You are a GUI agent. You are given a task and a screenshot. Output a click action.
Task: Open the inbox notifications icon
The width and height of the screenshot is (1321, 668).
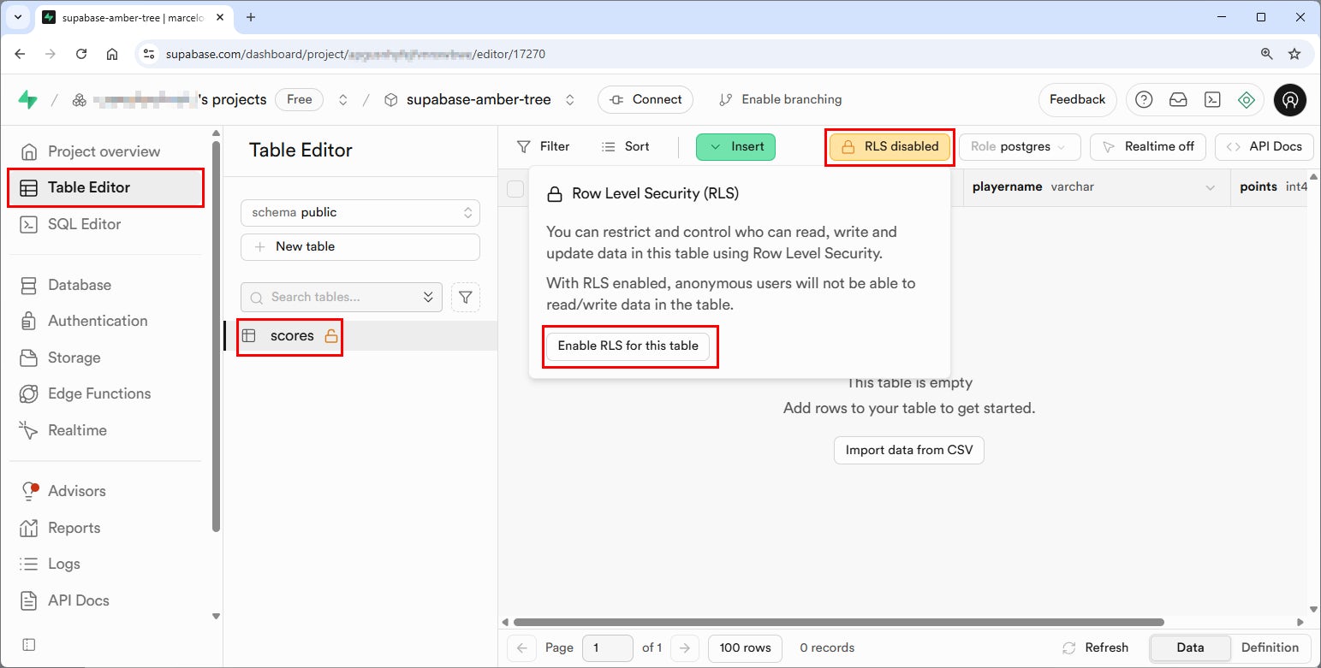coord(1178,100)
